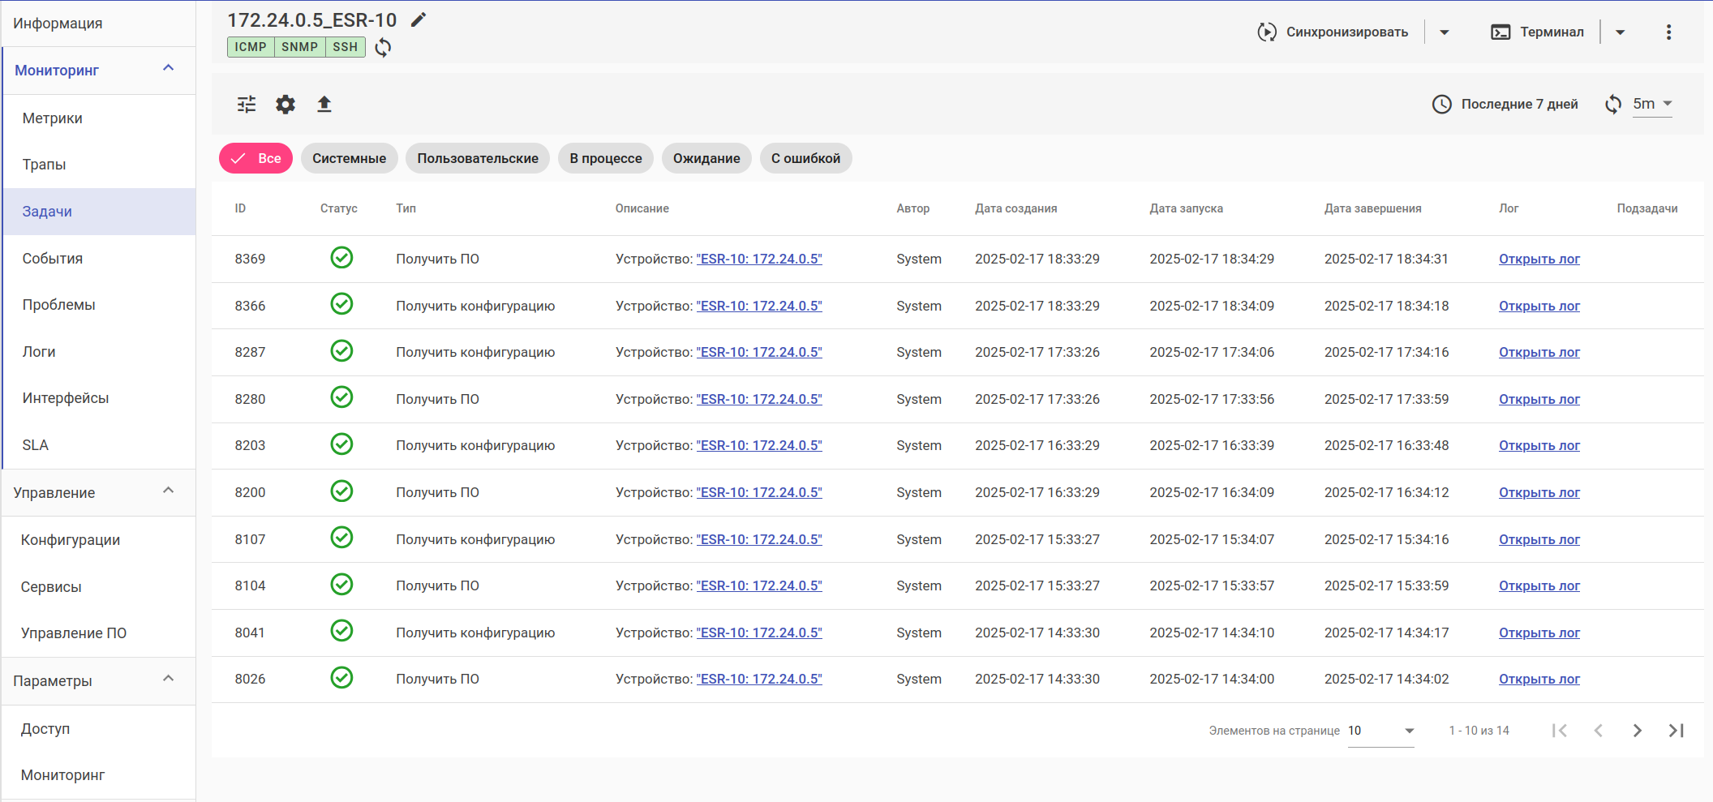Enable the "С ошибкой" filter chip

[x=805, y=158]
